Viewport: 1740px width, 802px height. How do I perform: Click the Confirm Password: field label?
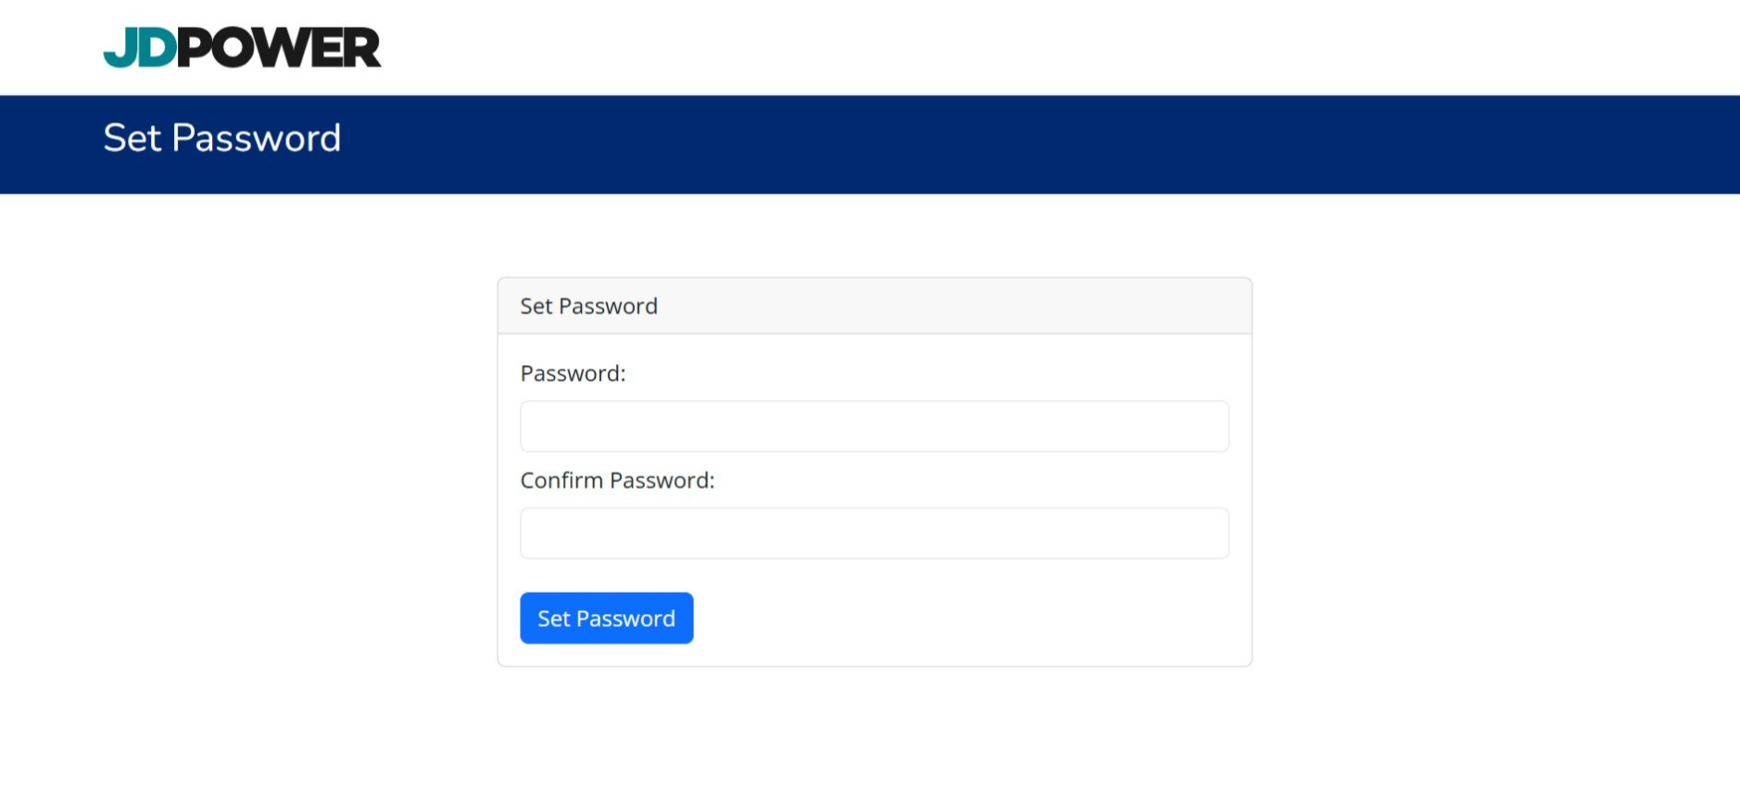click(x=617, y=481)
